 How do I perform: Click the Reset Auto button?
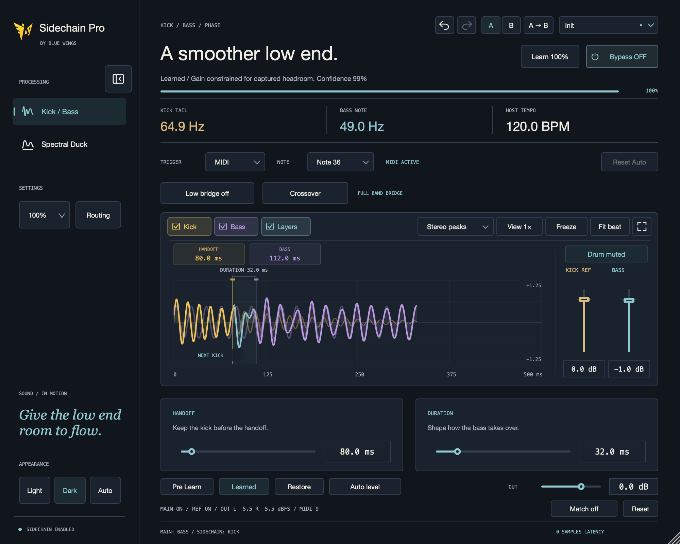[x=629, y=162]
